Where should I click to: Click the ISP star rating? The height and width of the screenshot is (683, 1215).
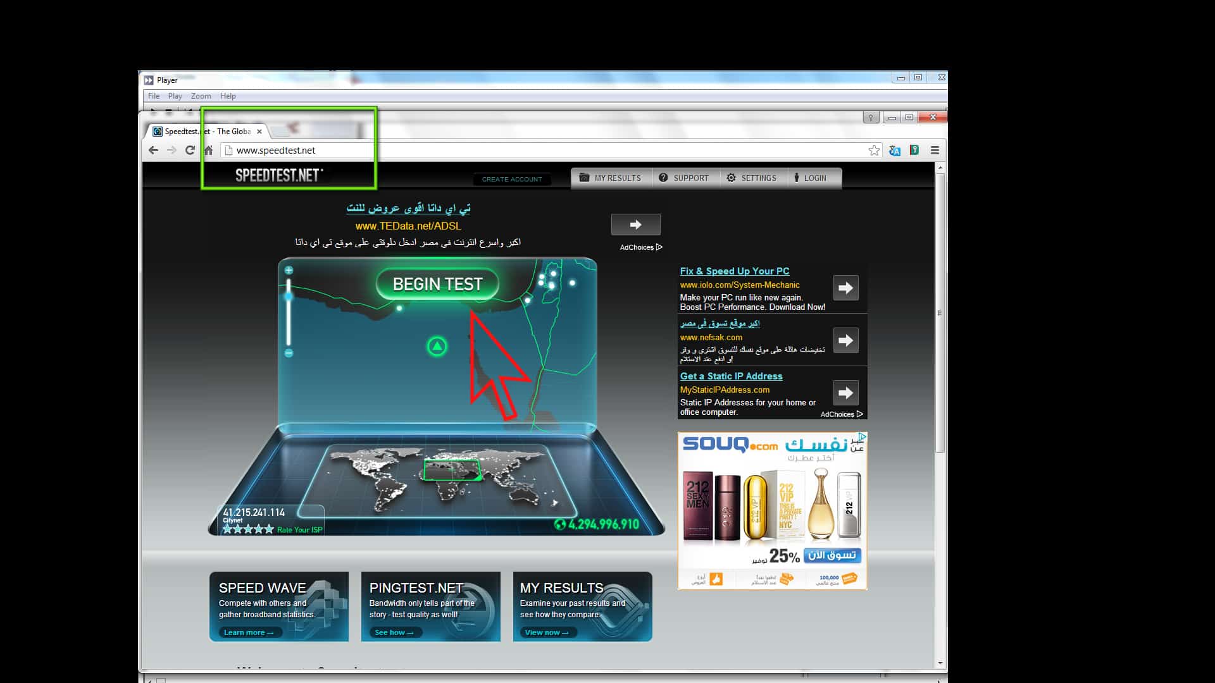coord(248,529)
